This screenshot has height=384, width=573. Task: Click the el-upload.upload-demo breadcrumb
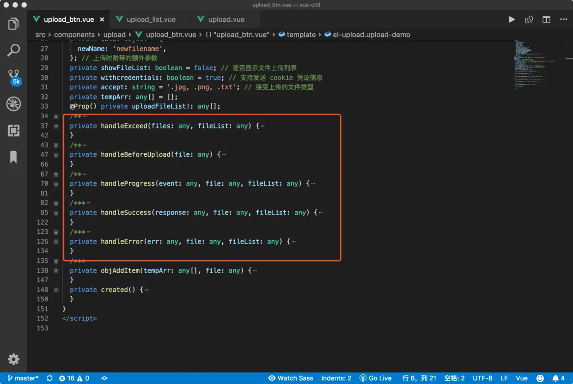pyautogui.click(x=367, y=35)
